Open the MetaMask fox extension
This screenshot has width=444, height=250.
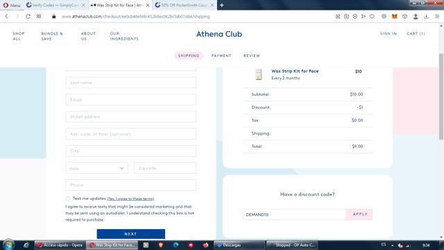[394, 17]
